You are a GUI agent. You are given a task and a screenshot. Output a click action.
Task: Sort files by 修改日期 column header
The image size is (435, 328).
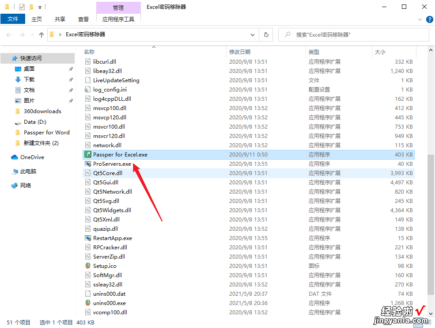[x=266, y=52]
